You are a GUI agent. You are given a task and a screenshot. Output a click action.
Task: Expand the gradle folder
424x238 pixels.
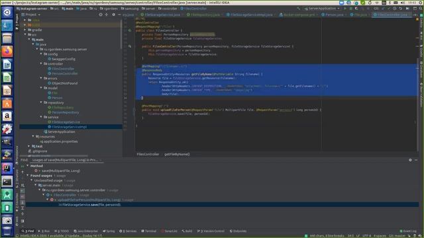click(25, 30)
